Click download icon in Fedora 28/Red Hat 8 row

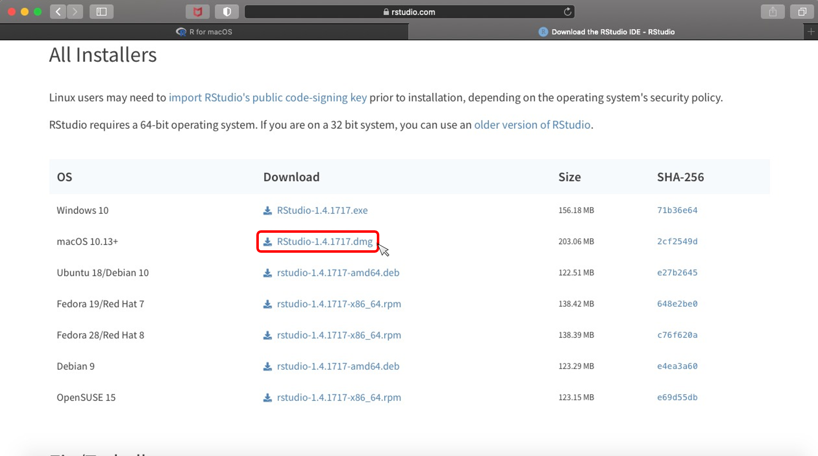268,335
